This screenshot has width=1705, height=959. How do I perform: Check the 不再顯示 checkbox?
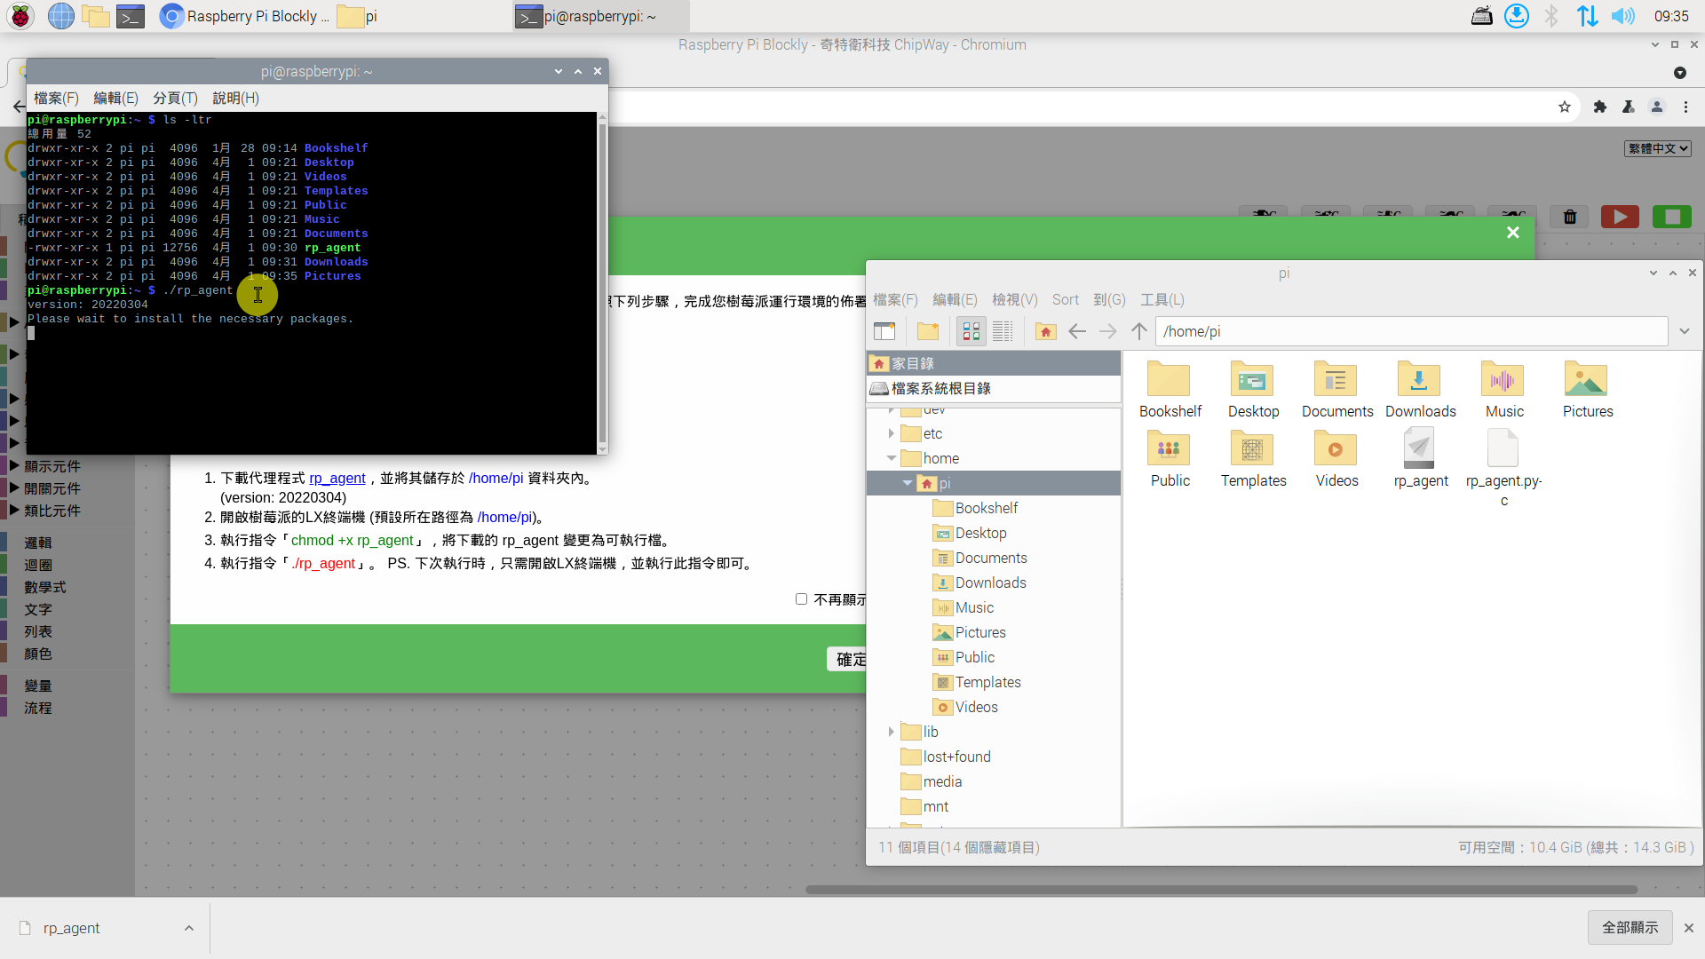coord(801,599)
